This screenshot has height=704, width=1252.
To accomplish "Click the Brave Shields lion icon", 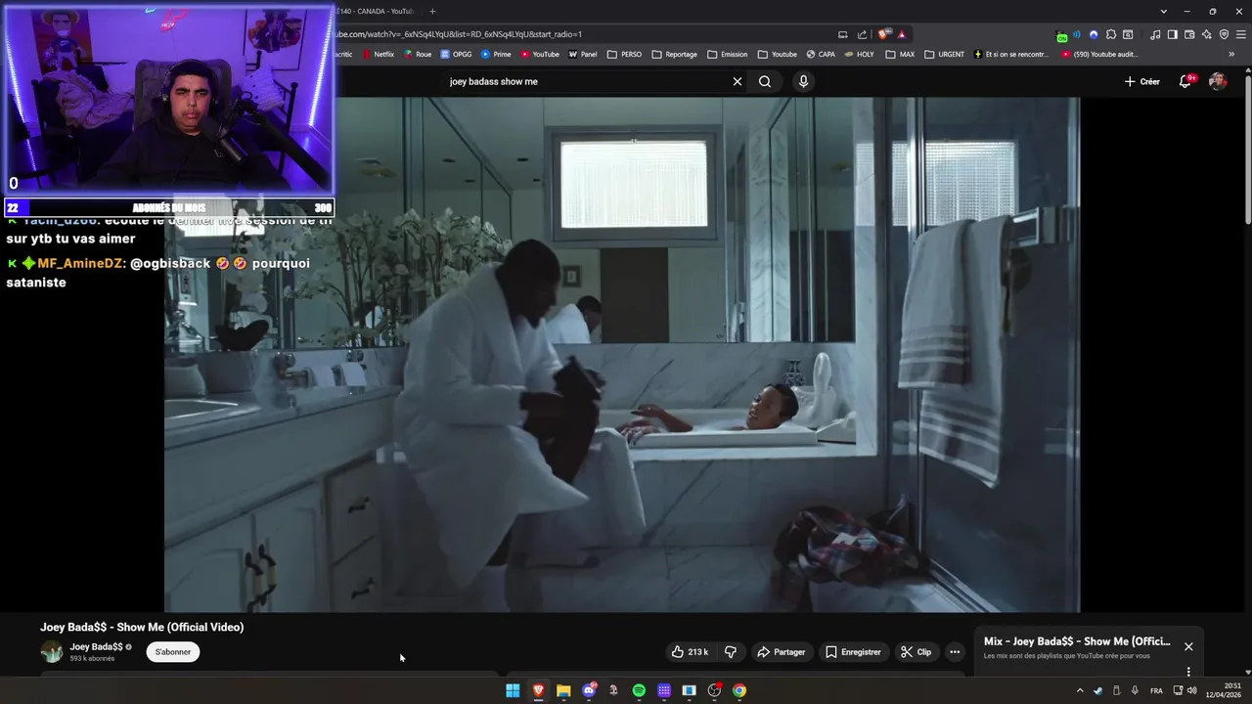I will click(x=884, y=34).
